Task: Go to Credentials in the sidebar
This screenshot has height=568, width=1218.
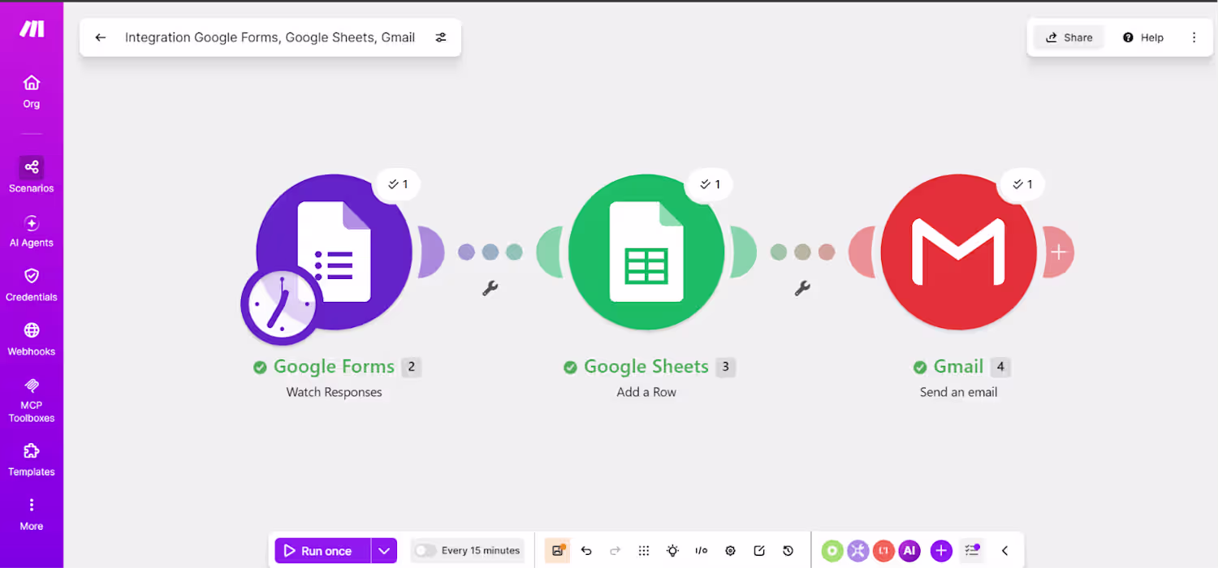Action: 31,285
